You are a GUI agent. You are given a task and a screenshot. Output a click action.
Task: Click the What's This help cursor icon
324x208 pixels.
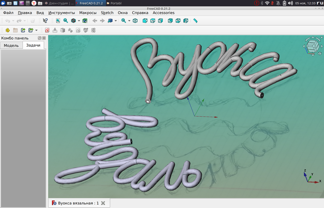tap(45, 21)
